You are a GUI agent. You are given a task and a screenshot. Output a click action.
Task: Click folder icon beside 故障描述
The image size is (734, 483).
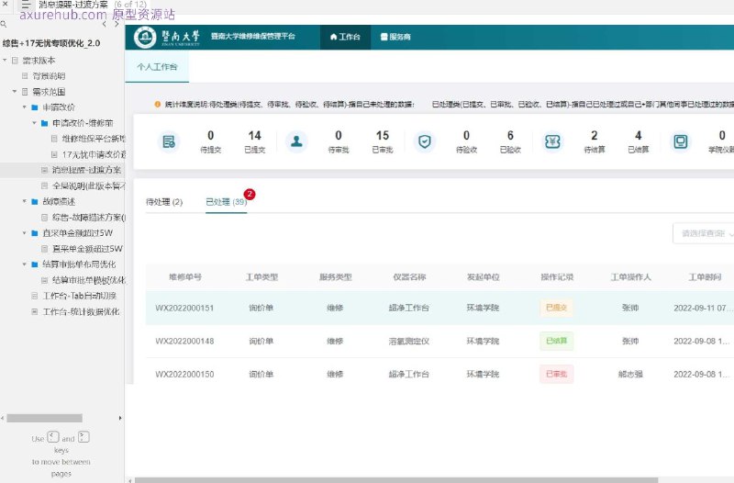pos(35,201)
